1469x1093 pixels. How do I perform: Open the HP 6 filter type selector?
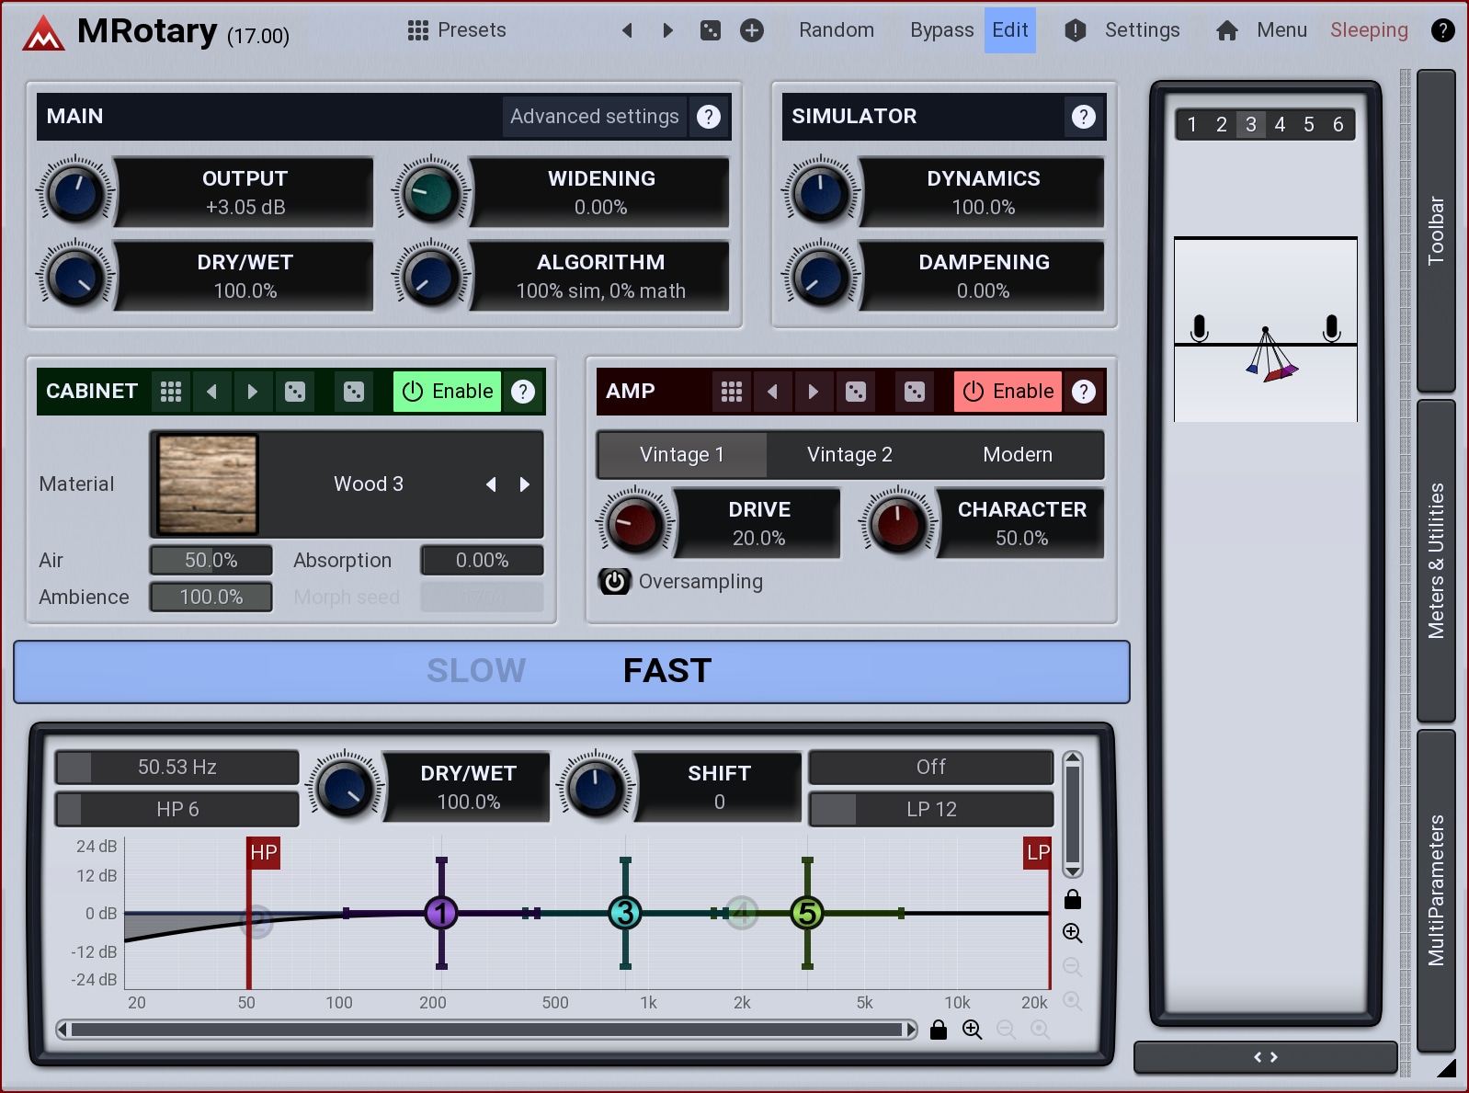[177, 809]
